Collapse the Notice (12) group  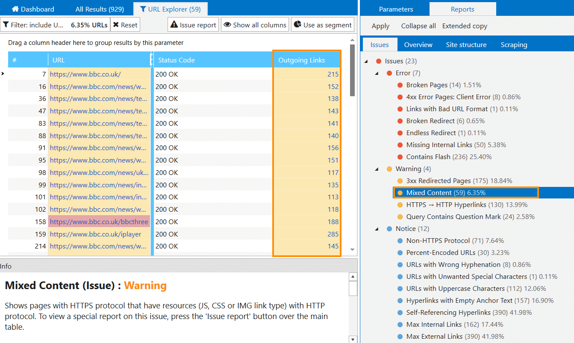click(377, 229)
